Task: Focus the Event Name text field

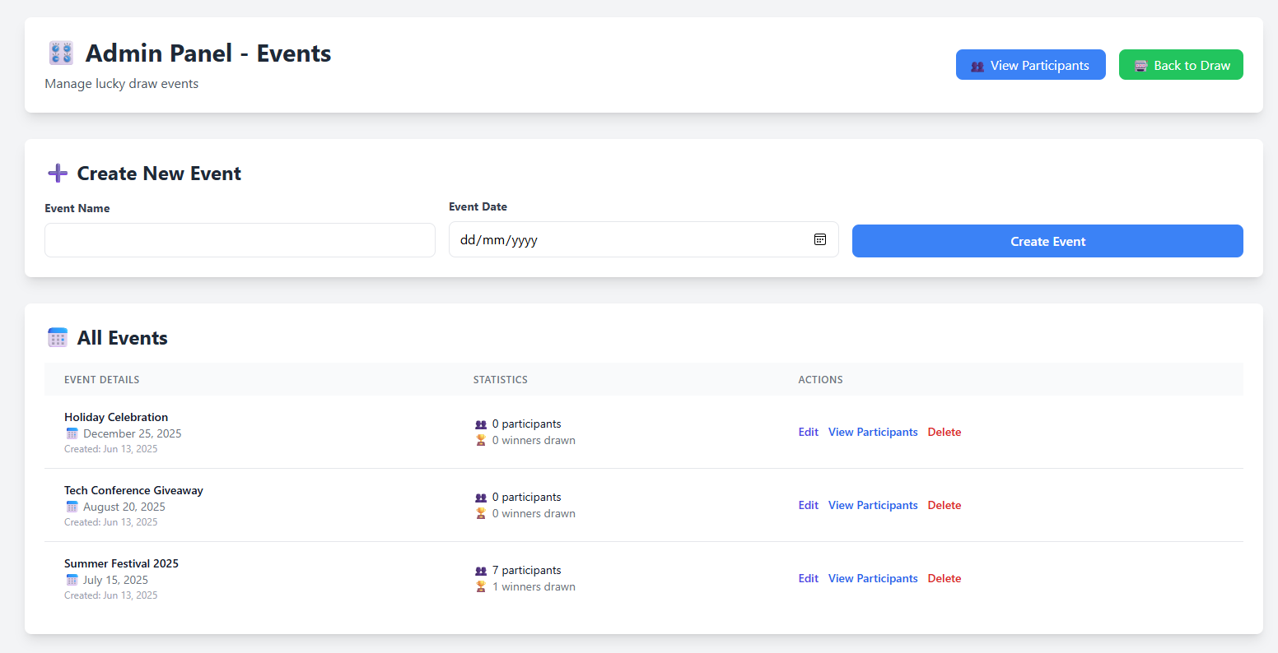Action: 240,240
